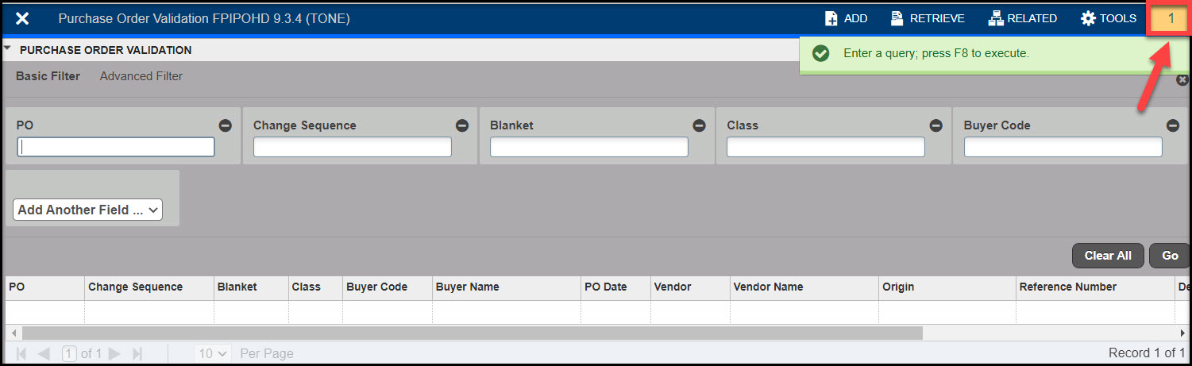Click the 'Enter a query' notification message
The height and width of the screenshot is (366, 1192).
tap(936, 53)
